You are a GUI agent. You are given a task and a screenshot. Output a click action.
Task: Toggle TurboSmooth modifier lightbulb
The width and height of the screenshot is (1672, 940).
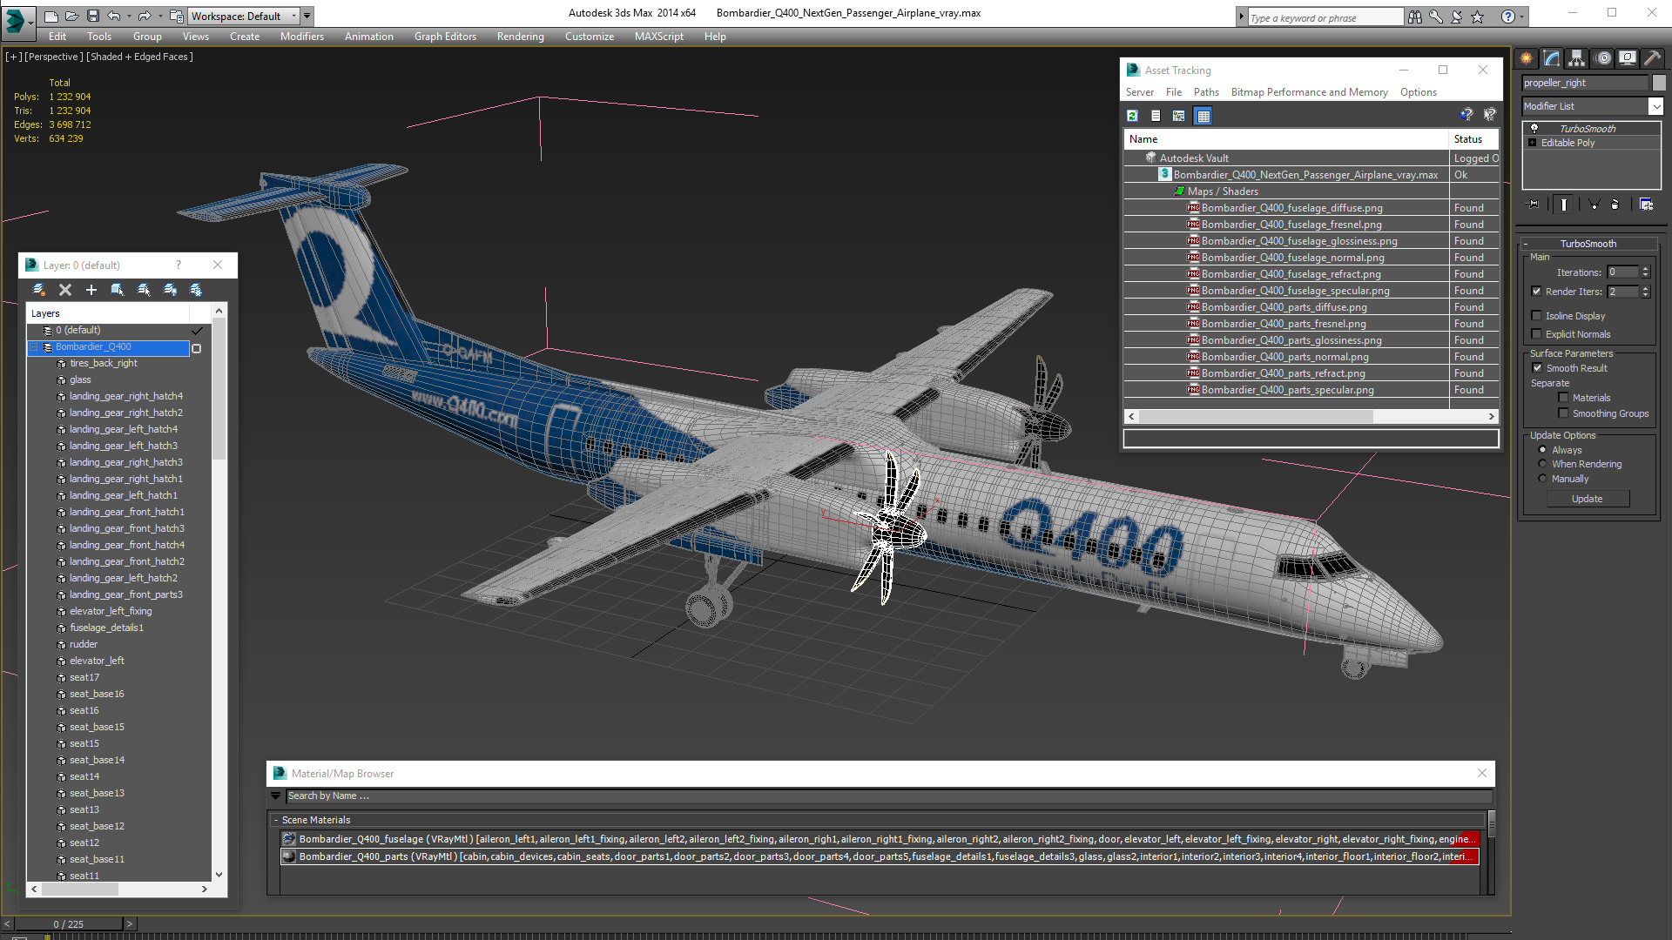1534,129
